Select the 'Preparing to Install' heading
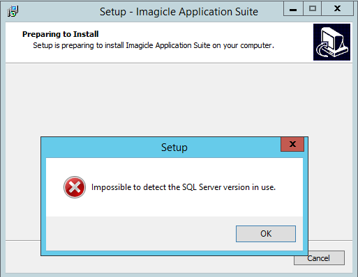Viewport: 358px width, 277px height. tap(61, 34)
